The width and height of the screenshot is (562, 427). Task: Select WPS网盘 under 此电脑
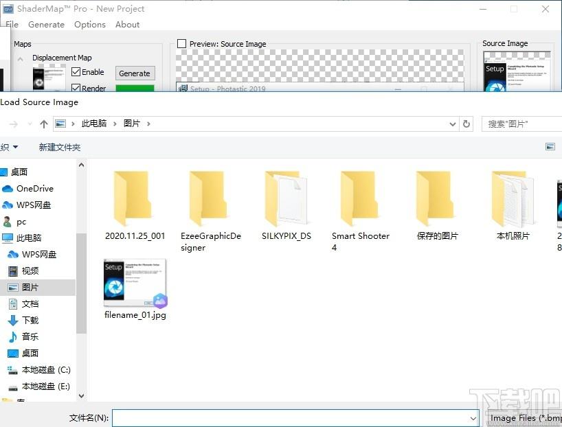(x=38, y=254)
